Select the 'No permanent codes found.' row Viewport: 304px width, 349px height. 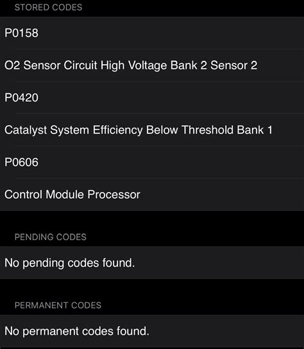(152, 331)
